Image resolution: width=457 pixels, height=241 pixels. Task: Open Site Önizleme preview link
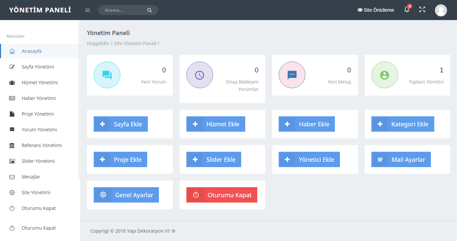pos(375,10)
